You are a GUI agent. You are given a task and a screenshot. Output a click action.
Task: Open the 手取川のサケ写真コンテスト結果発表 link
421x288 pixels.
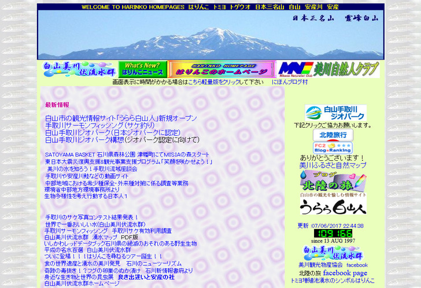(91, 217)
